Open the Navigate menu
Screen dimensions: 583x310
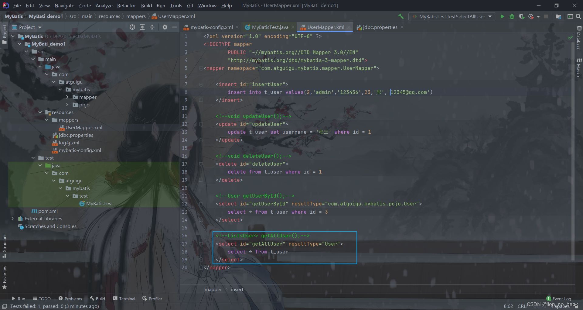pyautogui.click(x=64, y=5)
